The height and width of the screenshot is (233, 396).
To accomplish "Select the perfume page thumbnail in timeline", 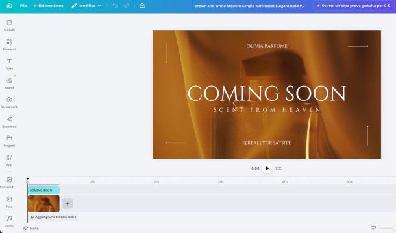I will pyautogui.click(x=43, y=203).
